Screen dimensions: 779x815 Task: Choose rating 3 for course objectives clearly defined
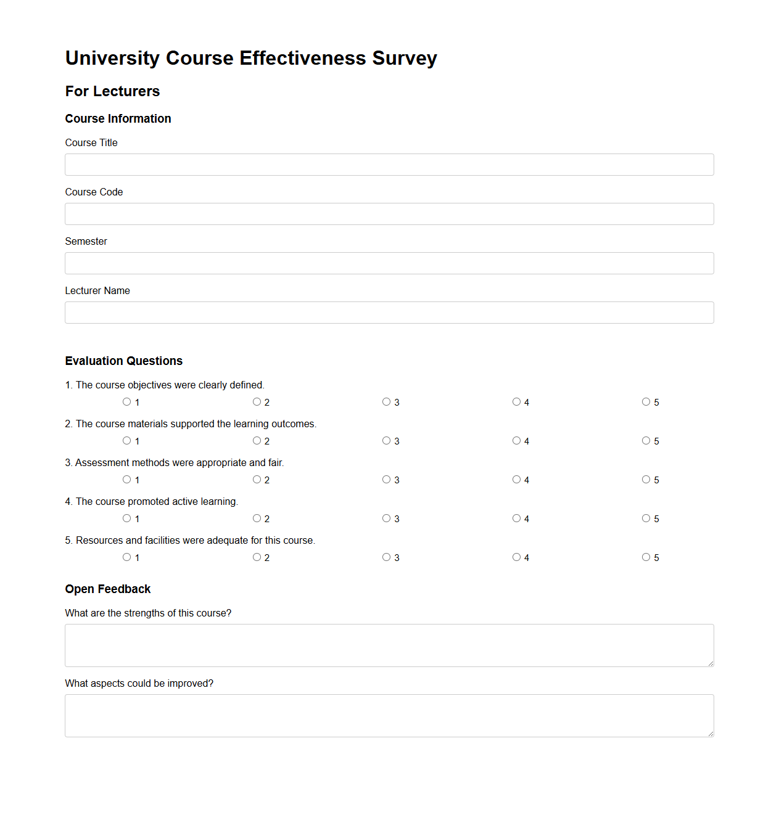[x=386, y=401]
